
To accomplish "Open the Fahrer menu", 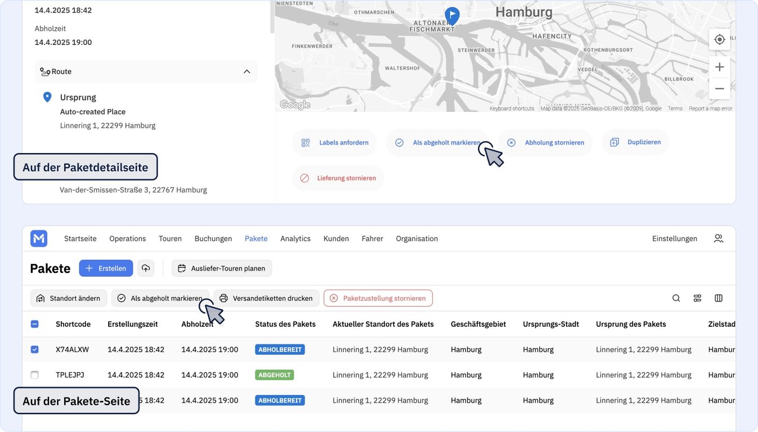I will (x=373, y=238).
